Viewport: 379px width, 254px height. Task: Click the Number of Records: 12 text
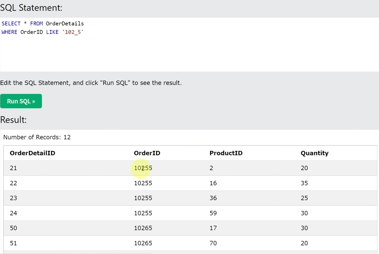pyautogui.click(x=37, y=137)
